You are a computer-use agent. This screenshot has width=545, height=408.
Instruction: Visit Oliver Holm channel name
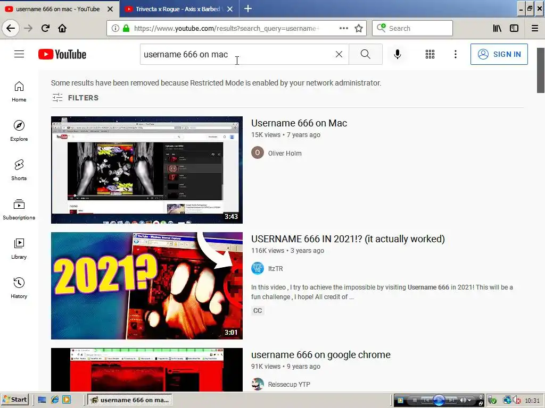coord(285,154)
